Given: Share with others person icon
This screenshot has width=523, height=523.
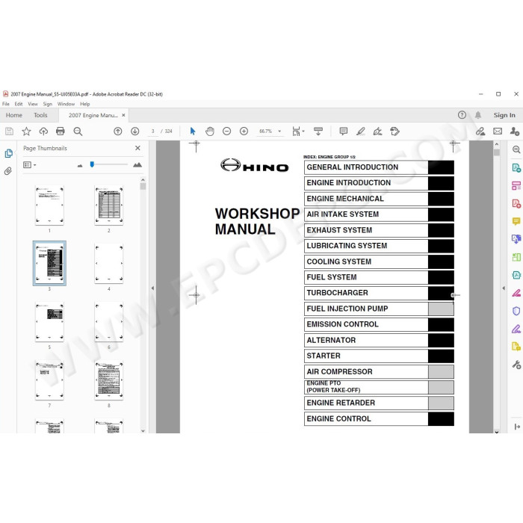Looking at the screenshot, I should 514,131.
